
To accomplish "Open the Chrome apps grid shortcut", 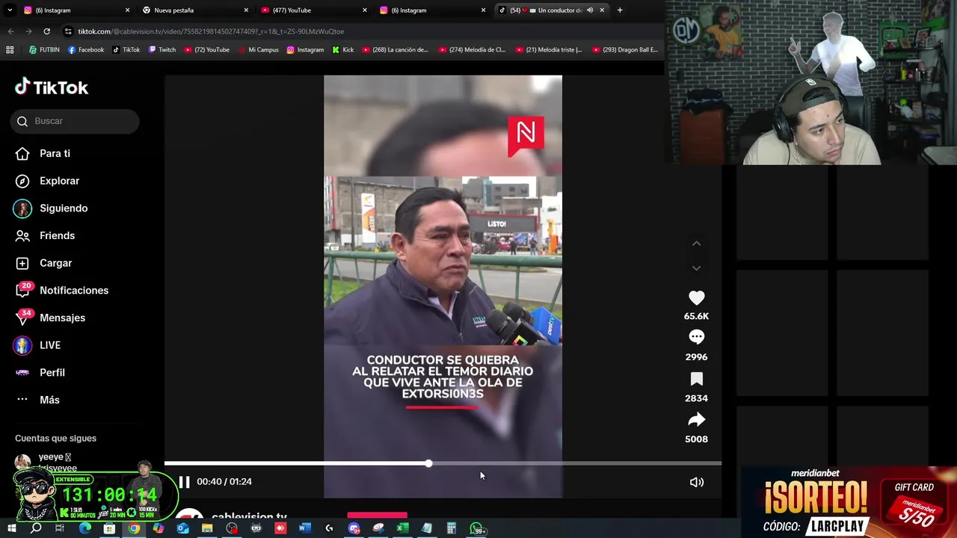I will [x=10, y=50].
